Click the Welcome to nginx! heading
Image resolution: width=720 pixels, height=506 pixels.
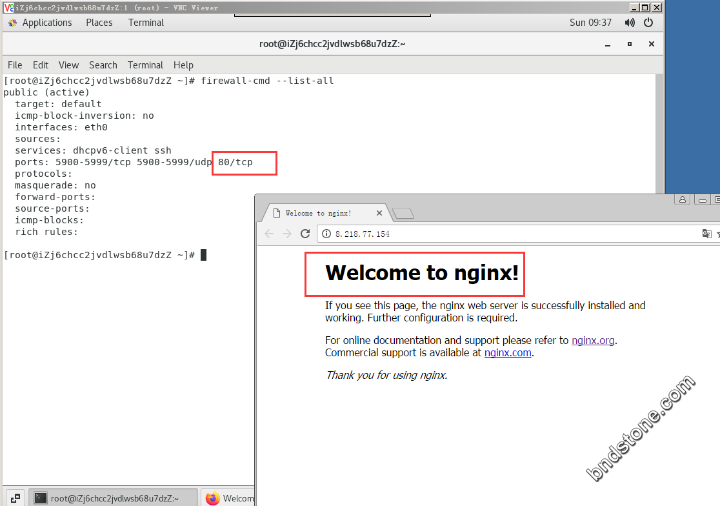[422, 273]
